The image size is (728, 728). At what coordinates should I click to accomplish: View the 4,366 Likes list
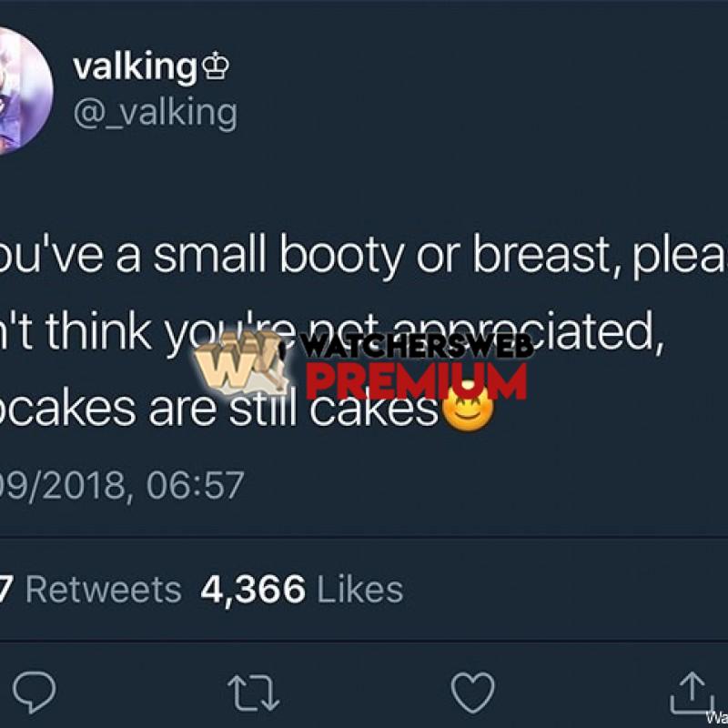point(301,590)
